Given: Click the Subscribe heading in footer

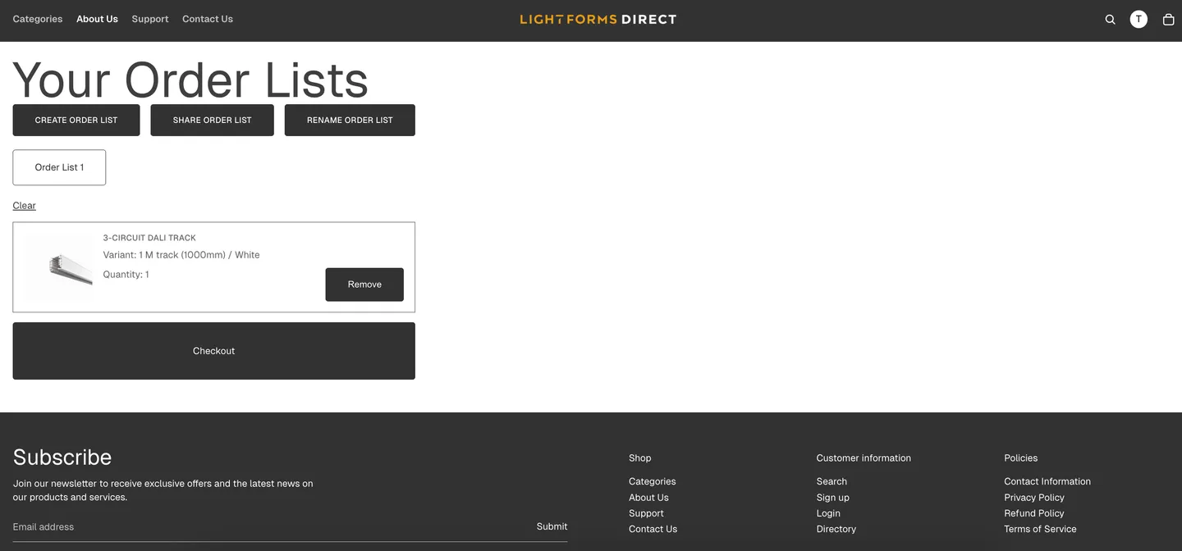Looking at the screenshot, I should pyautogui.click(x=62, y=457).
